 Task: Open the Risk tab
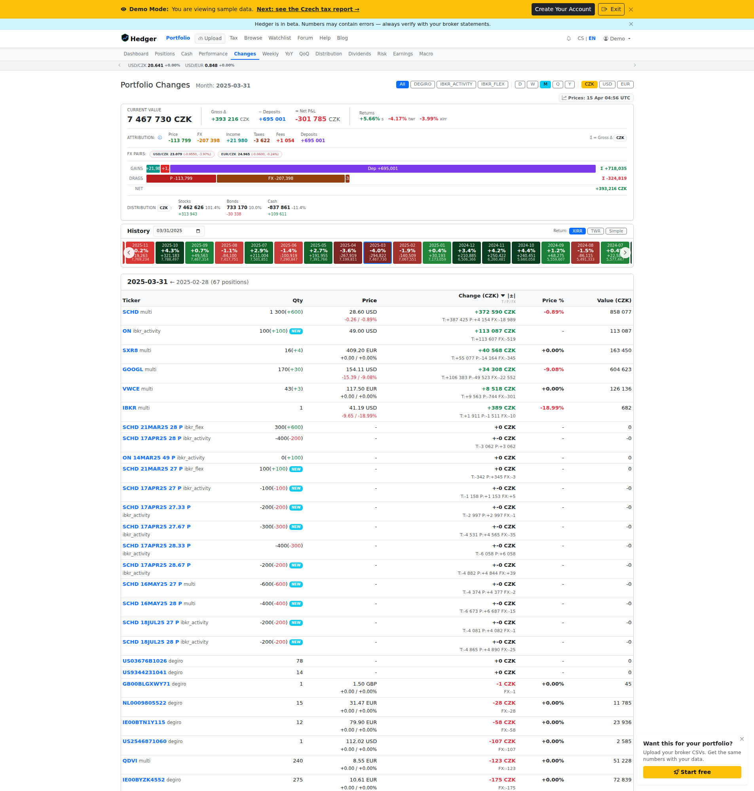coord(382,54)
